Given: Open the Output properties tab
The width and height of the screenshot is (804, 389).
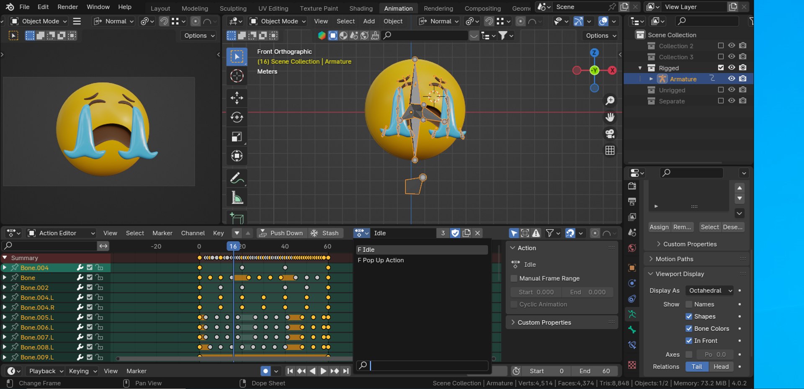Looking at the screenshot, I should click(x=632, y=202).
